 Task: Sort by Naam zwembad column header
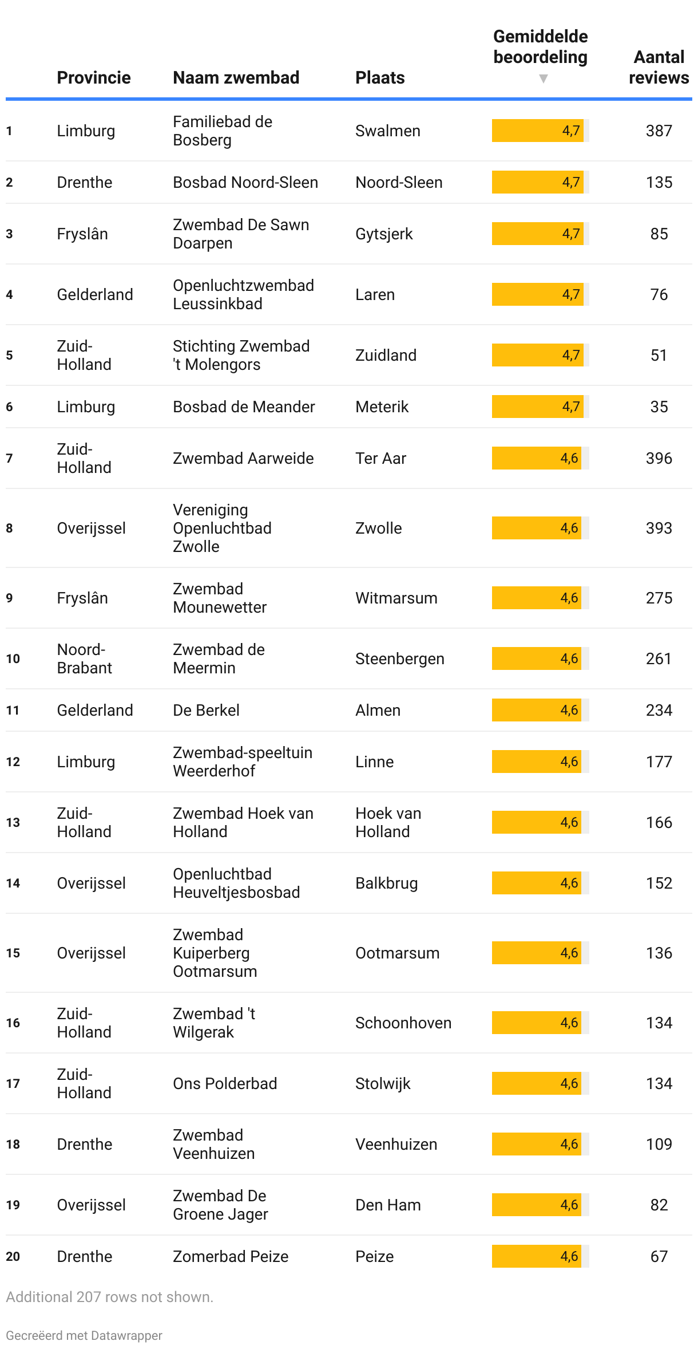click(x=236, y=78)
